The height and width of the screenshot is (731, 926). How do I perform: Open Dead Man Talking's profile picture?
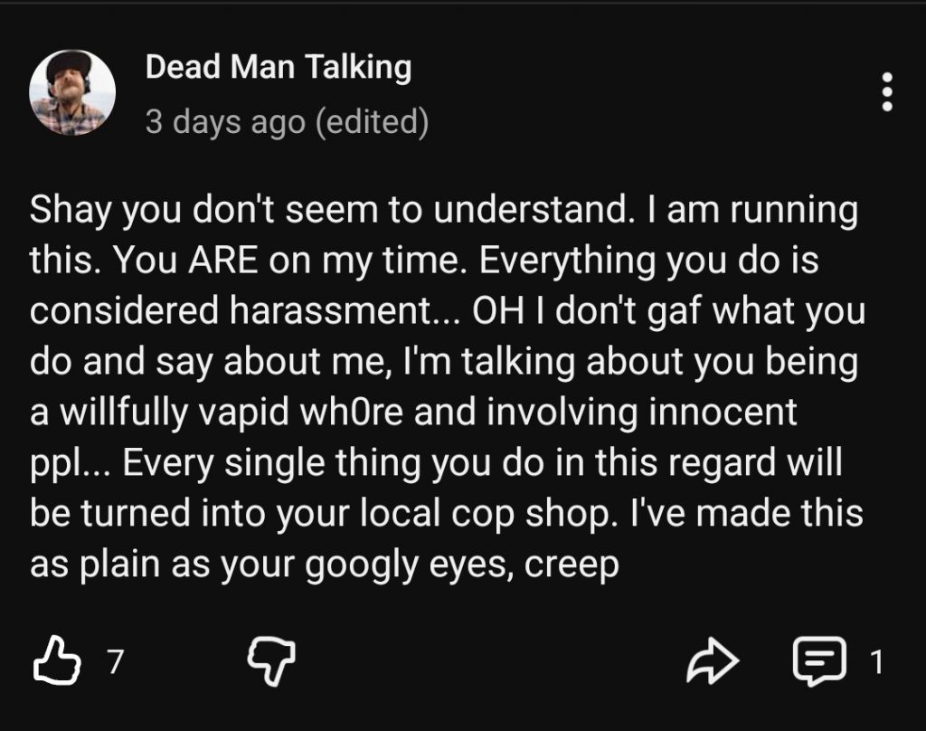72,92
